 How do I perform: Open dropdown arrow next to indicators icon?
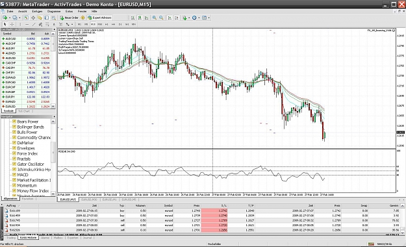pos(189,18)
